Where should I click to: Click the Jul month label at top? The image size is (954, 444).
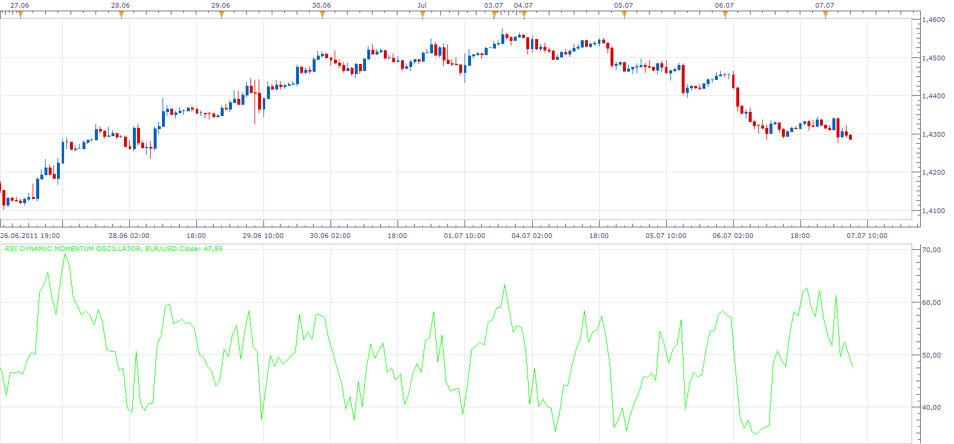pyautogui.click(x=422, y=5)
